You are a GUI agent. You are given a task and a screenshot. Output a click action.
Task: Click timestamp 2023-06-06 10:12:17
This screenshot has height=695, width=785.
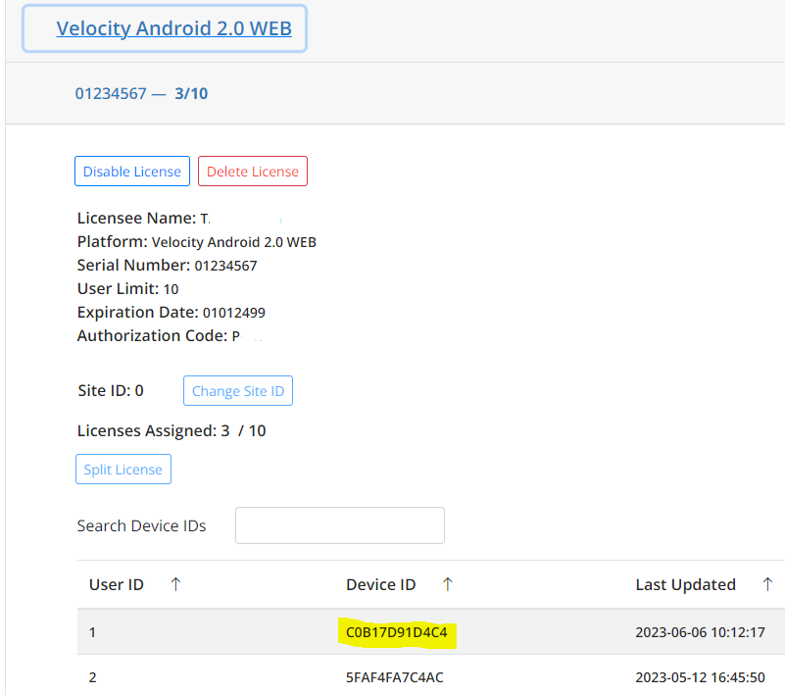click(x=697, y=632)
